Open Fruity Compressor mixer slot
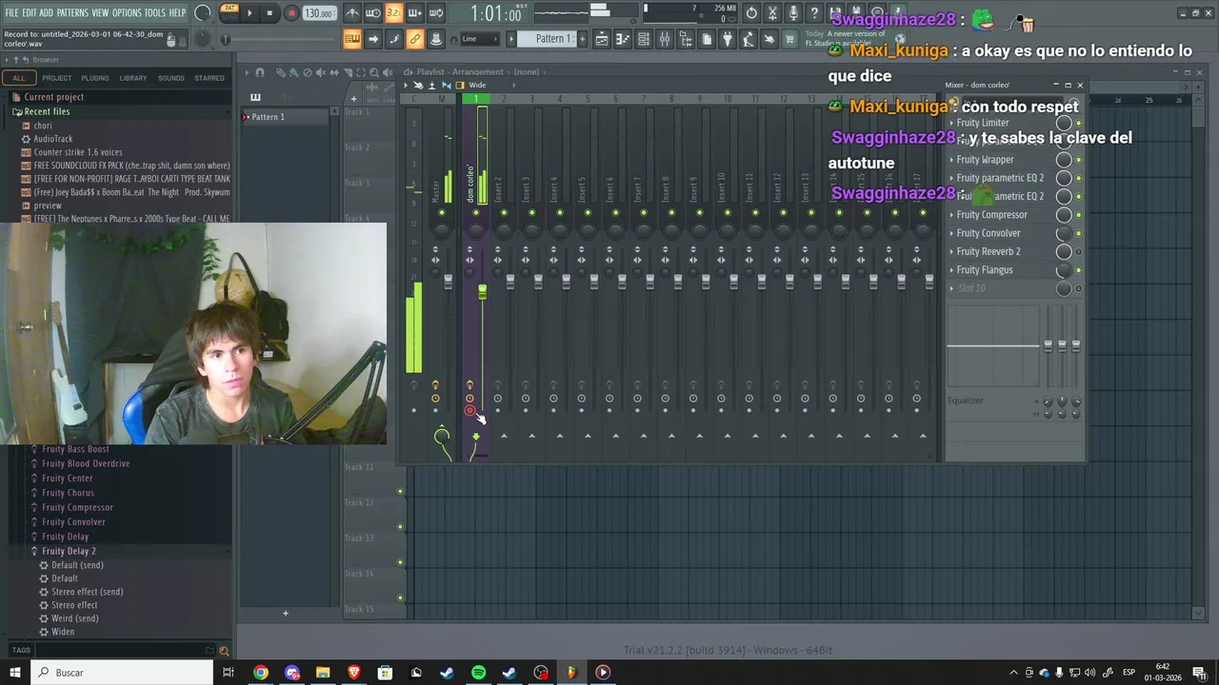This screenshot has height=685, width=1219. [991, 215]
